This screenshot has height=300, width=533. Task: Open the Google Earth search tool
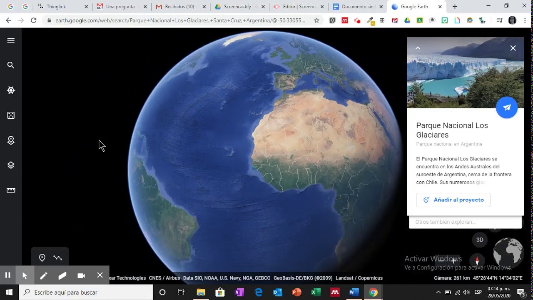pyautogui.click(x=11, y=65)
